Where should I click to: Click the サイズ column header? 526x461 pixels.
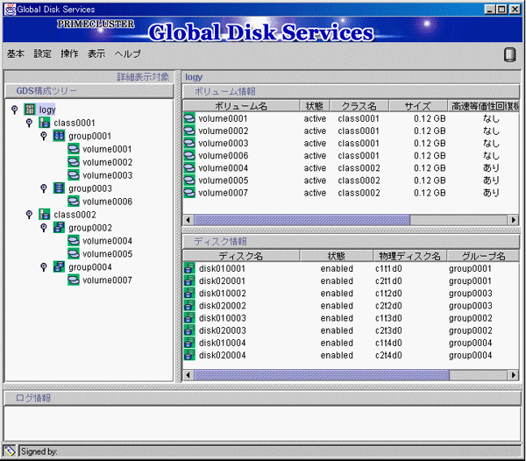pyautogui.click(x=417, y=106)
